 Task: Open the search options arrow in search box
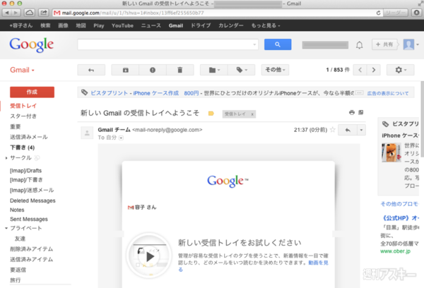click(x=254, y=44)
